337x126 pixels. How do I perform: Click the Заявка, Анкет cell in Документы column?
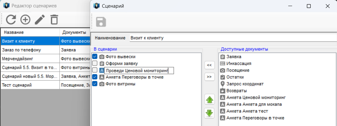[75, 76]
